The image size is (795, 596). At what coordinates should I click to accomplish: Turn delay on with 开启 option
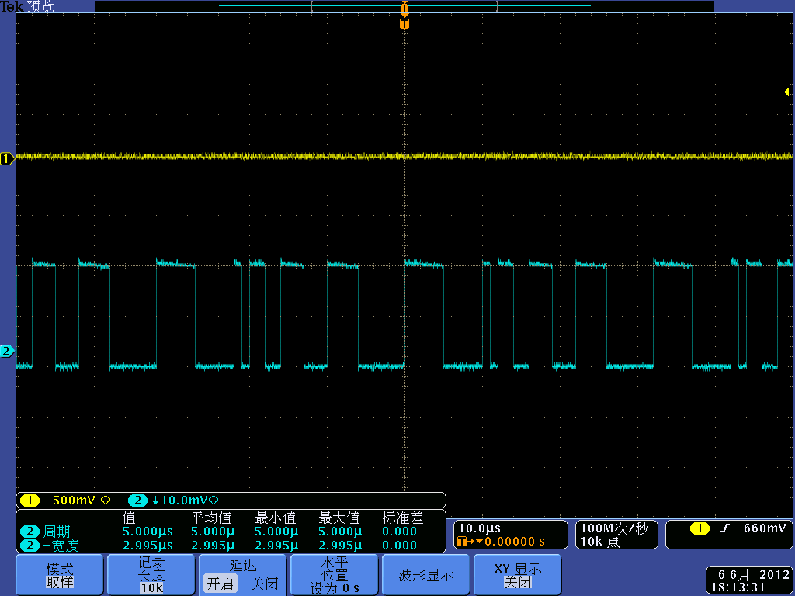pyautogui.click(x=220, y=584)
